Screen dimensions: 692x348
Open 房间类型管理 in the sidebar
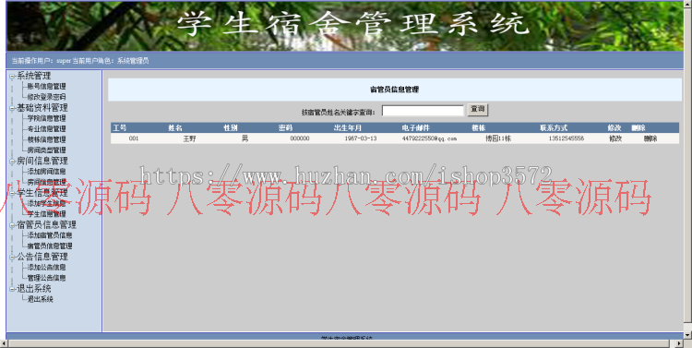46,150
